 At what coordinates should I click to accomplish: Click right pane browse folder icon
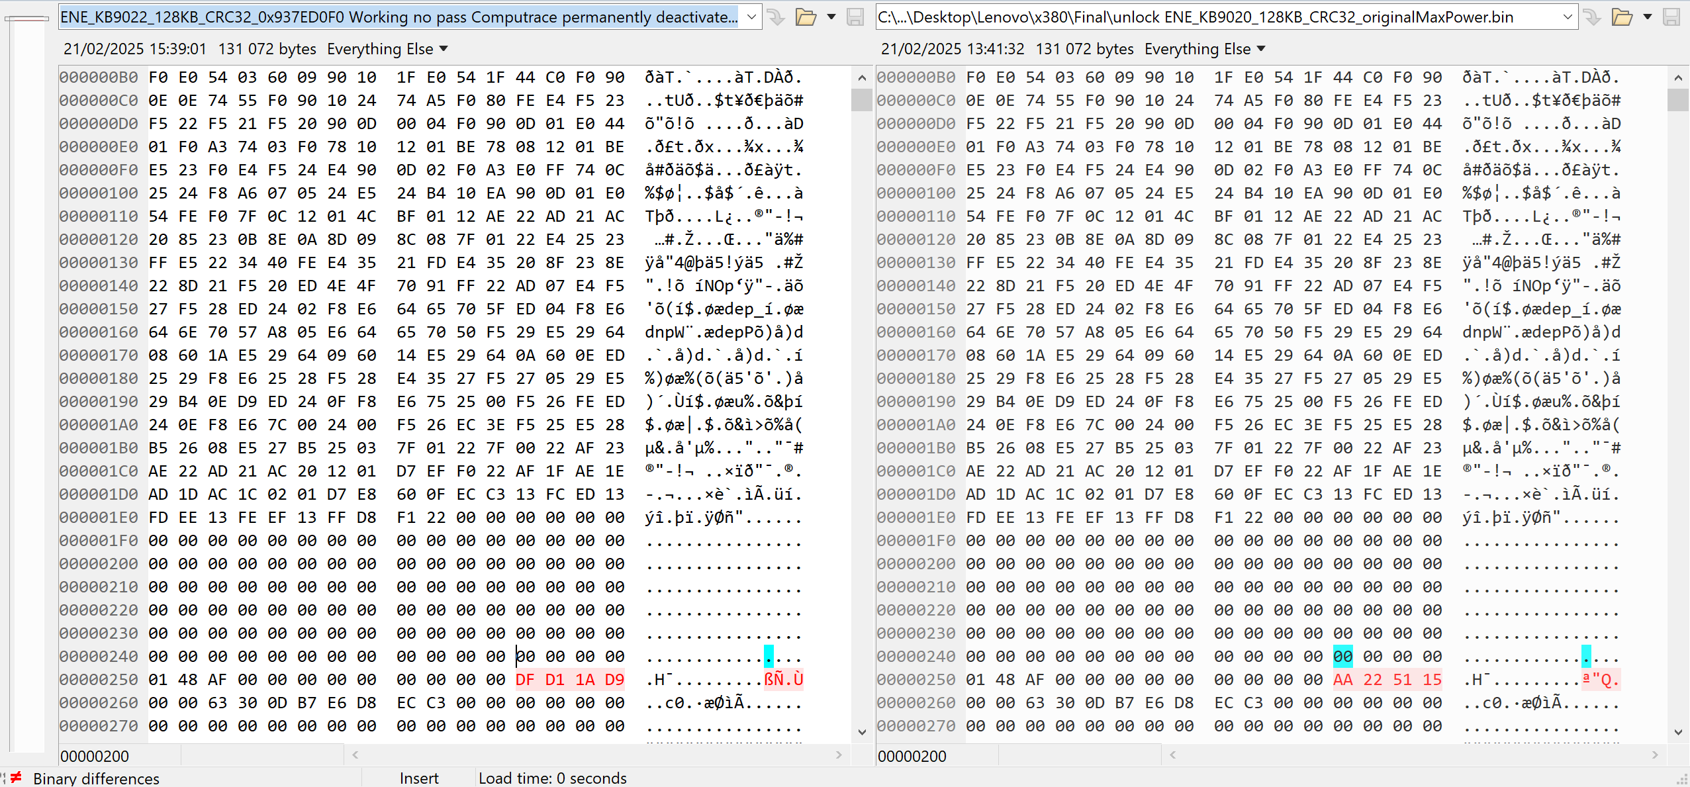pos(1621,17)
